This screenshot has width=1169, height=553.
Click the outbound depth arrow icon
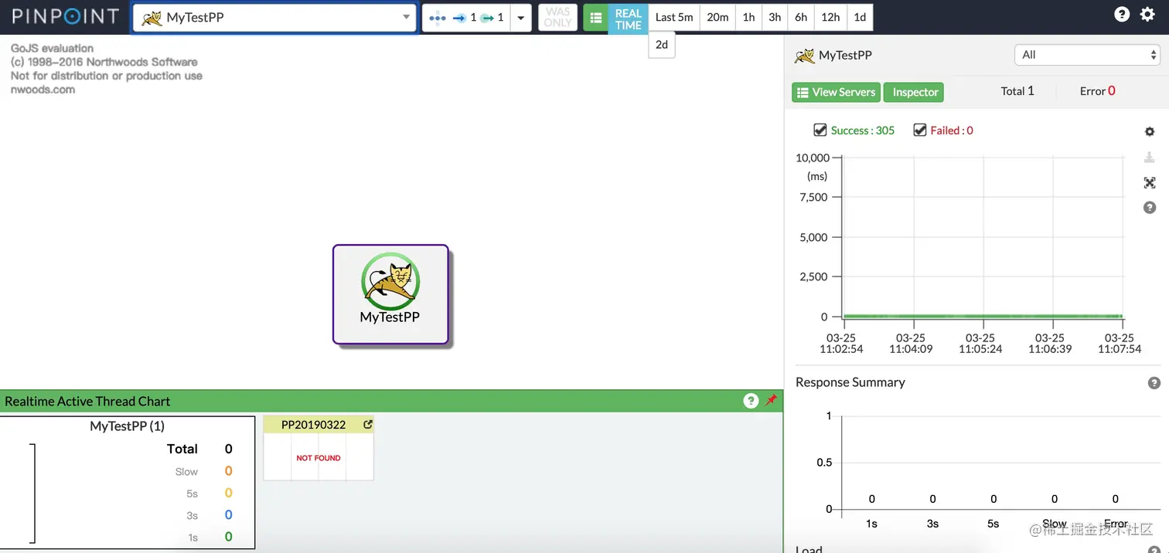click(x=487, y=18)
